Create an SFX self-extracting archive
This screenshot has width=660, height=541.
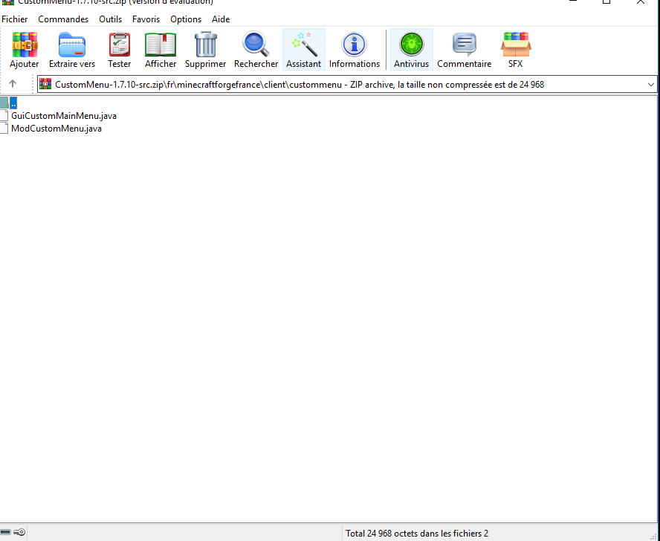[x=515, y=45]
